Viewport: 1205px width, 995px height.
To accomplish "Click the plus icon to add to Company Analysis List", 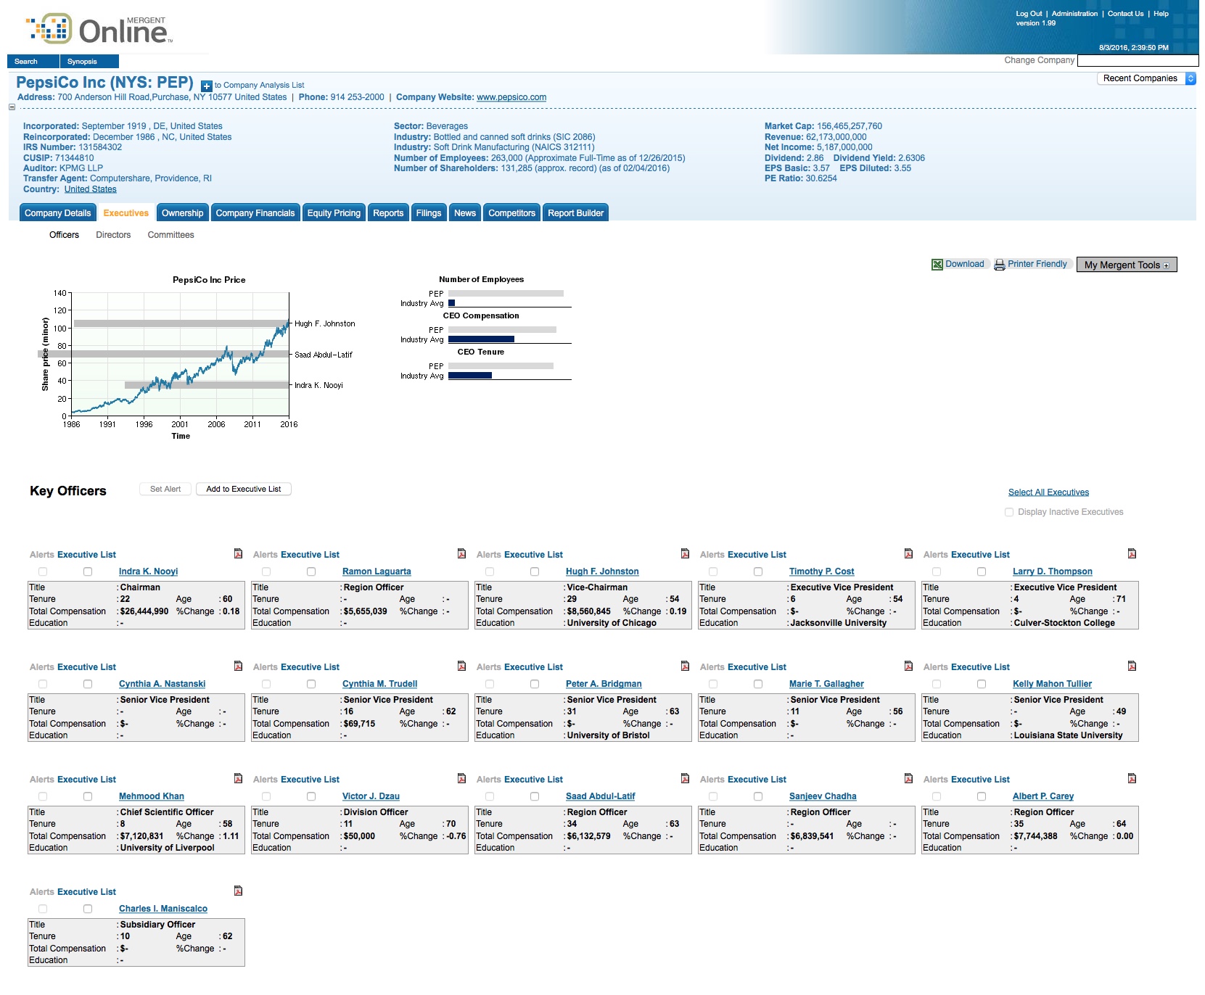I will (x=206, y=86).
